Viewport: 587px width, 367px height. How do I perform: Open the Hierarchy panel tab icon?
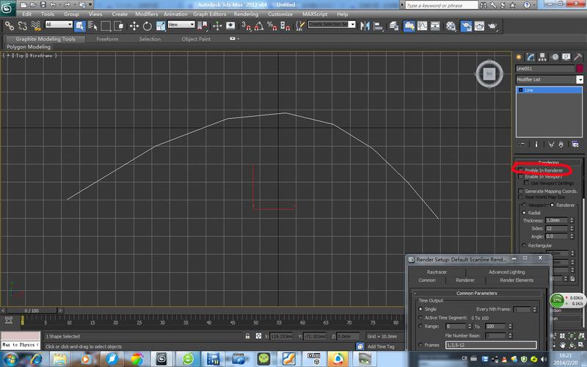click(542, 57)
